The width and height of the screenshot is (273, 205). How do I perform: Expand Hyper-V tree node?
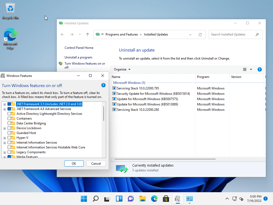click(5, 138)
